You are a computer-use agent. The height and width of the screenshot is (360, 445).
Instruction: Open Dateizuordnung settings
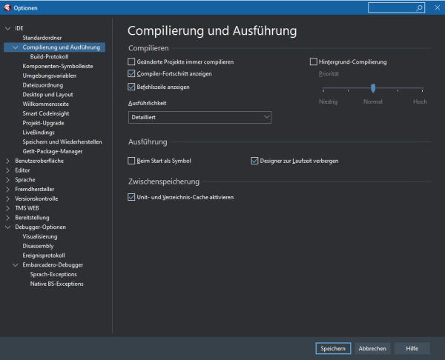(x=43, y=85)
